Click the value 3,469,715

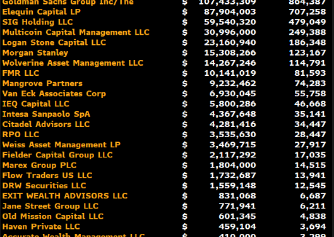click(x=232, y=145)
